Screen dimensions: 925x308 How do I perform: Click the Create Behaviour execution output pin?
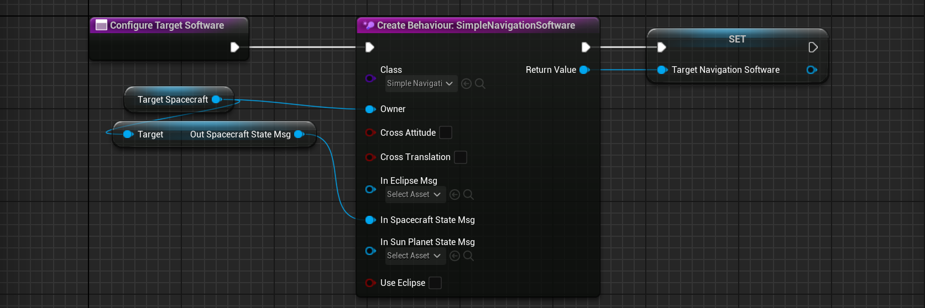click(586, 47)
